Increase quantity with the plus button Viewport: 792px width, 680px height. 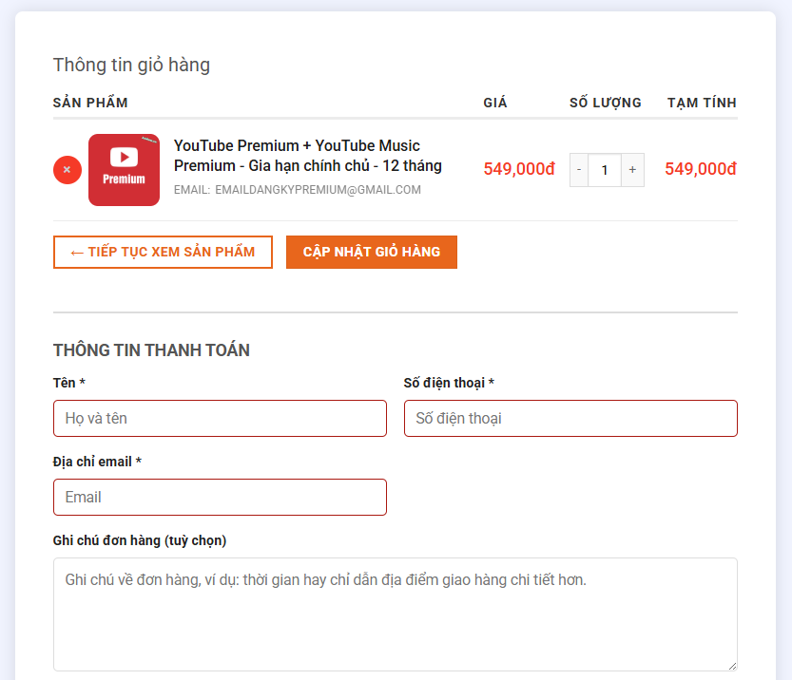point(632,170)
